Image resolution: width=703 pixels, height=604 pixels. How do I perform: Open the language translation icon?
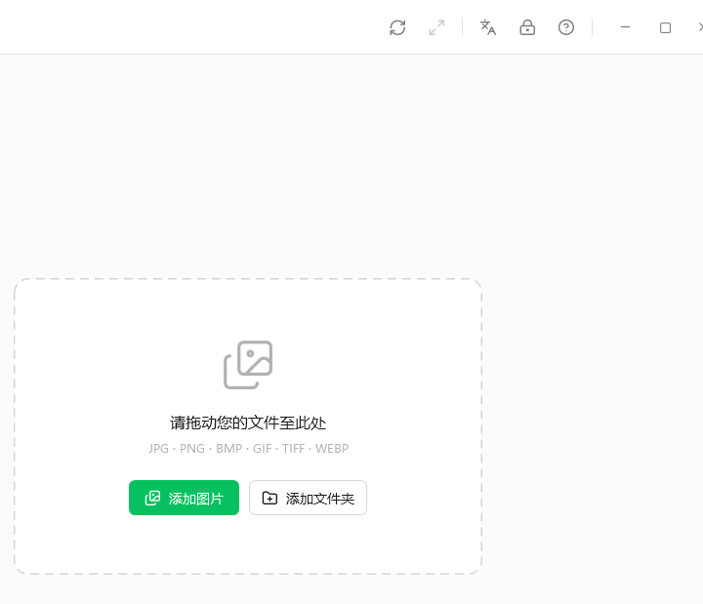488,27
